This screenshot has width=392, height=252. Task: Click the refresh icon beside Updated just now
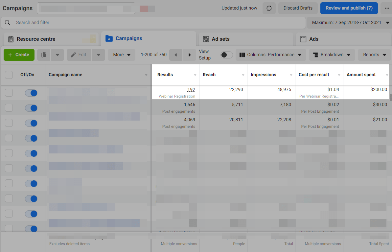click(269, 8)
